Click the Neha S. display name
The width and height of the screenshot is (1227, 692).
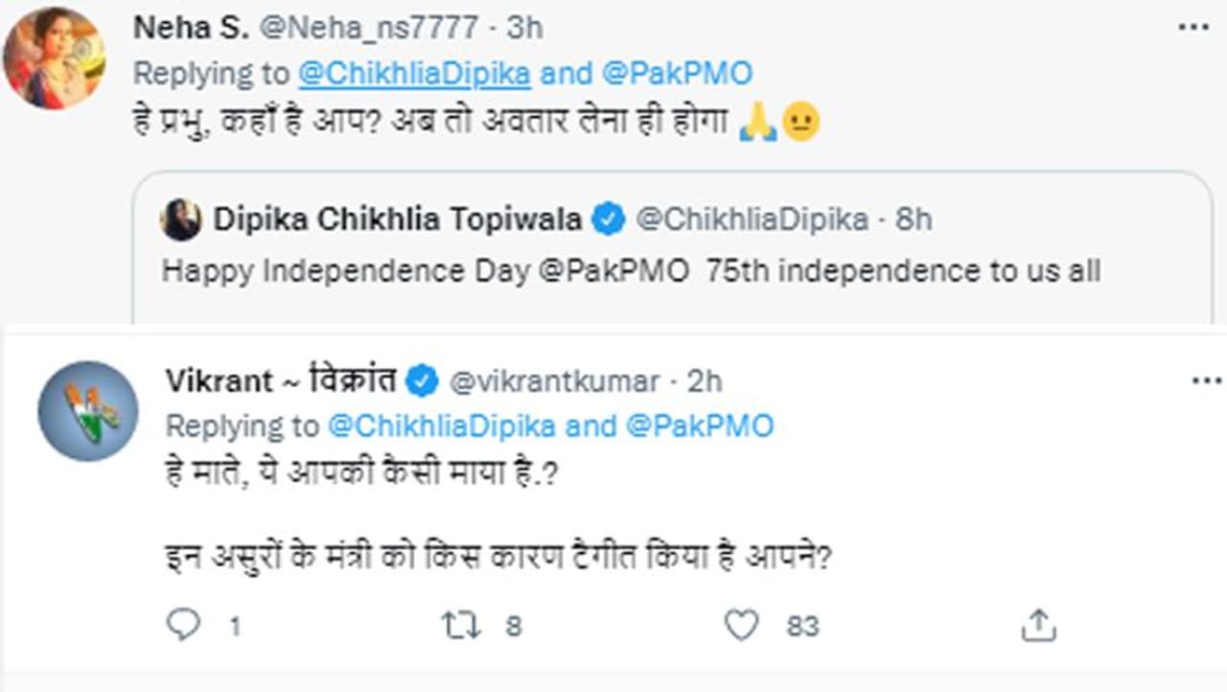coord(187,28)
